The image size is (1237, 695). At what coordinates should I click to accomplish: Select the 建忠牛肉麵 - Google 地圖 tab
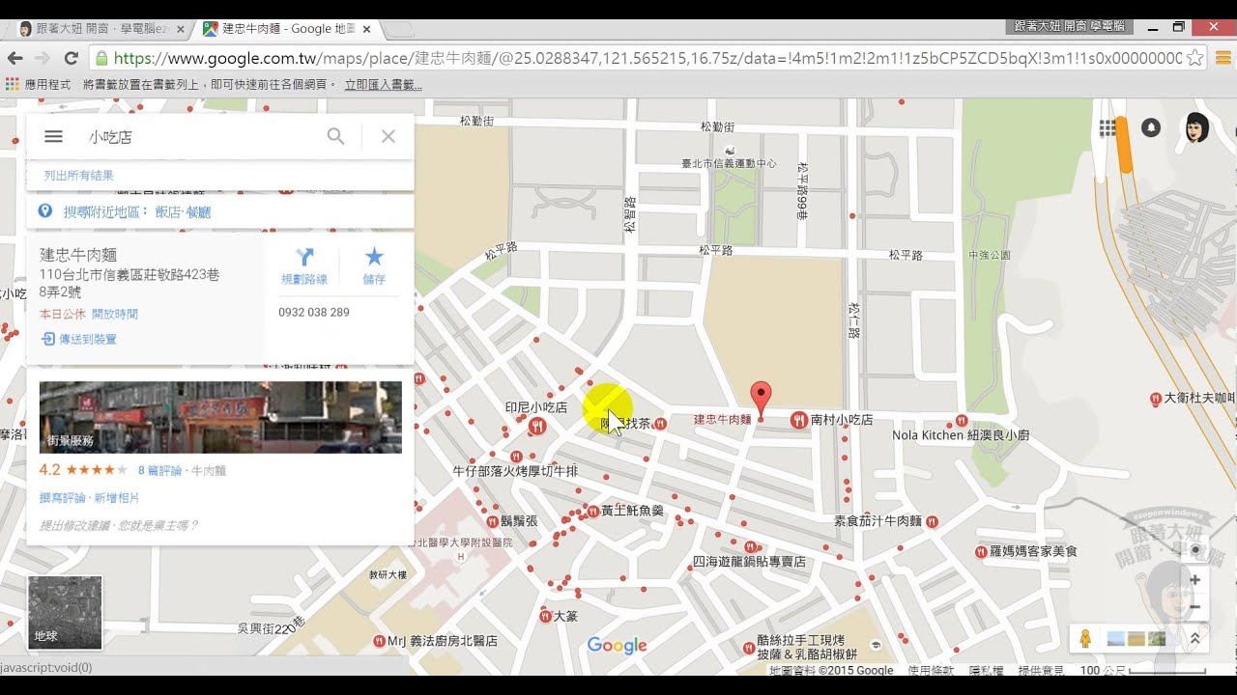point(287,29)
